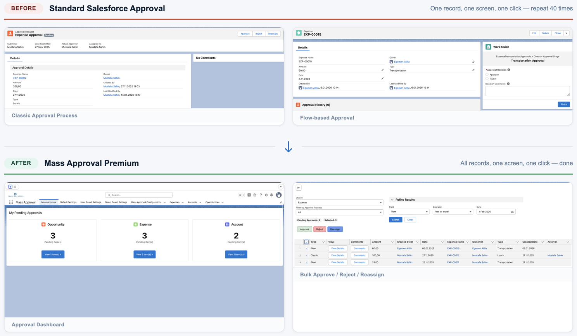Open the Operator dropdown showing less or equal

453,212
